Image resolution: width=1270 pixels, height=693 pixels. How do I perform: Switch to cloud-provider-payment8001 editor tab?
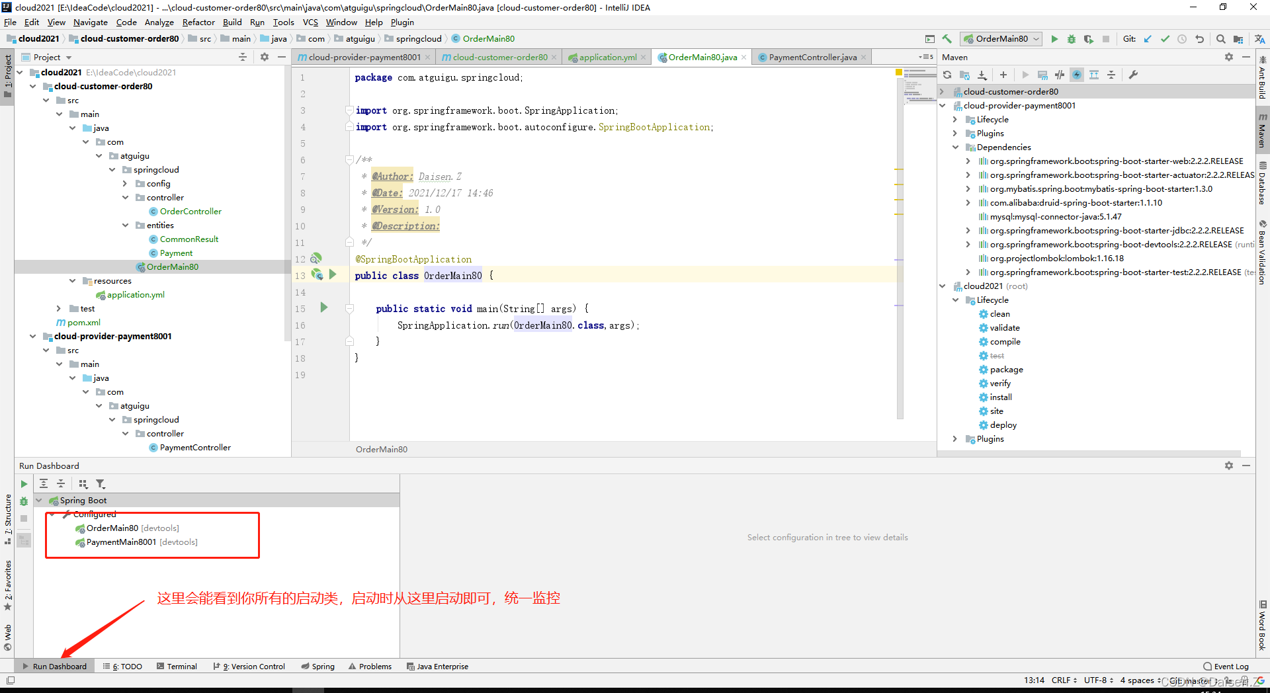click(364, 58)
